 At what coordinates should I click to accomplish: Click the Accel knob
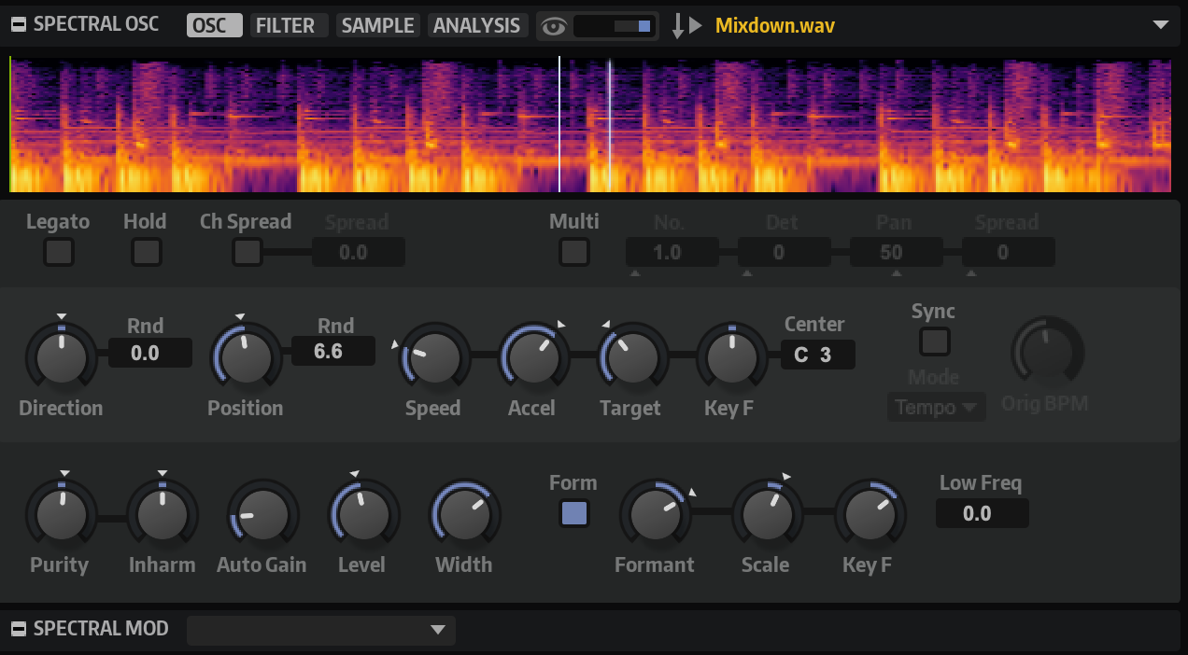[x=533, y=357]
